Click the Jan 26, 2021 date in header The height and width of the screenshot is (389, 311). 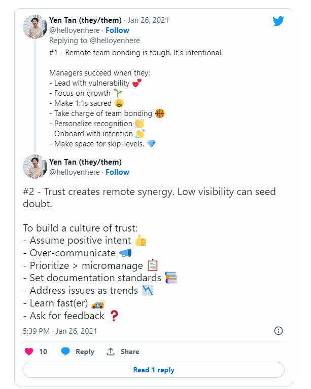tap(149, 20)
